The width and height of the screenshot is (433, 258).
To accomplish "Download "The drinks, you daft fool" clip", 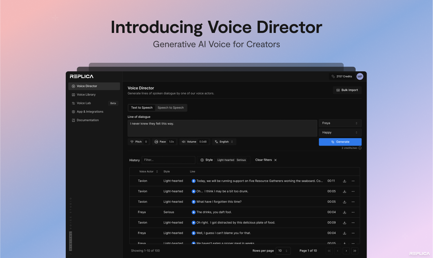I will 344,212.
